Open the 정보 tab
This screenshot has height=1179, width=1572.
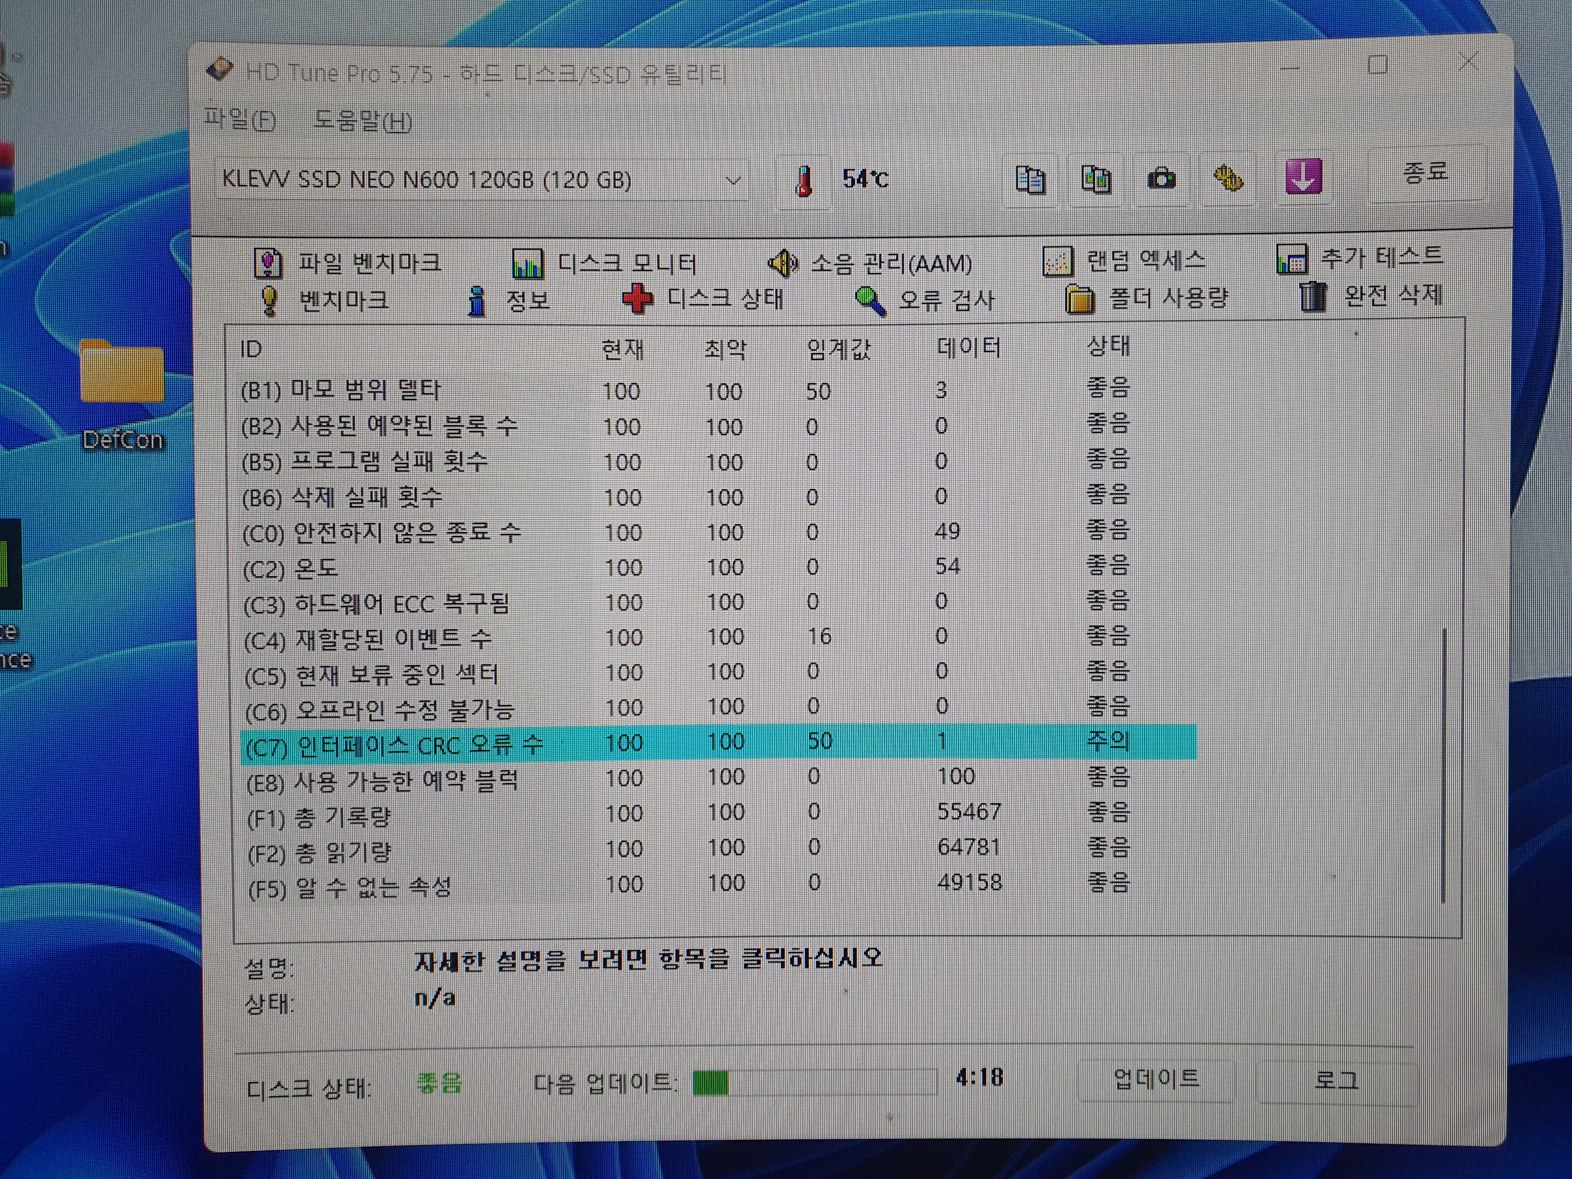point(508,301)
